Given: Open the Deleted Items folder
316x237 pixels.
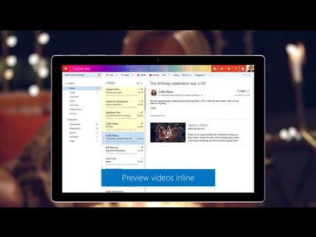Looking at the screenshot, I should tap(76, 109).
